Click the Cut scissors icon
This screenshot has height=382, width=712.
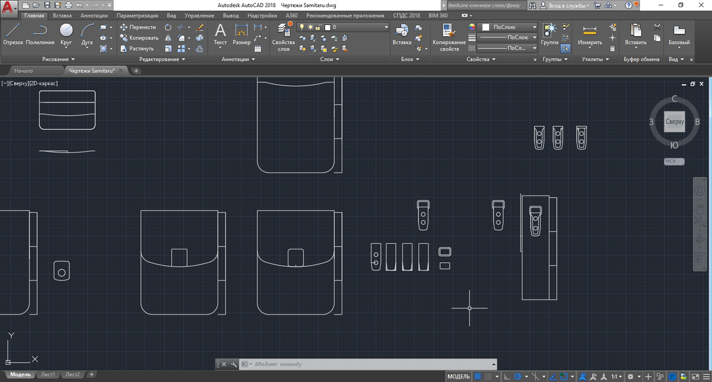pyautogui.click(x=657, y=27)
